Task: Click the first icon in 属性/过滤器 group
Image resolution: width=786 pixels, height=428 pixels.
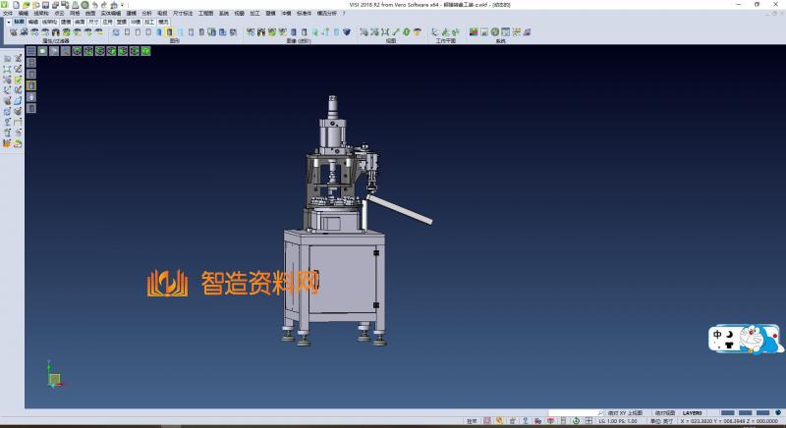Action: [13, 32]
